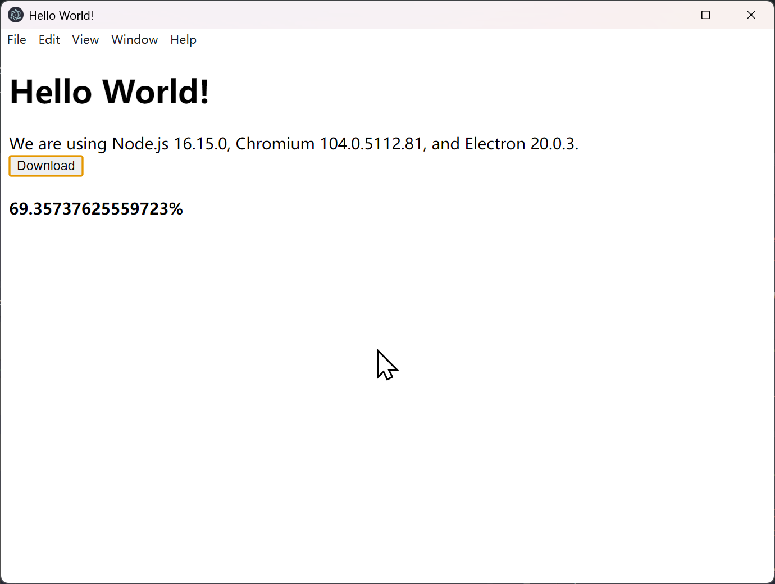Click the Node.js version sentence
Screen dimensions: 775x584
294,144
